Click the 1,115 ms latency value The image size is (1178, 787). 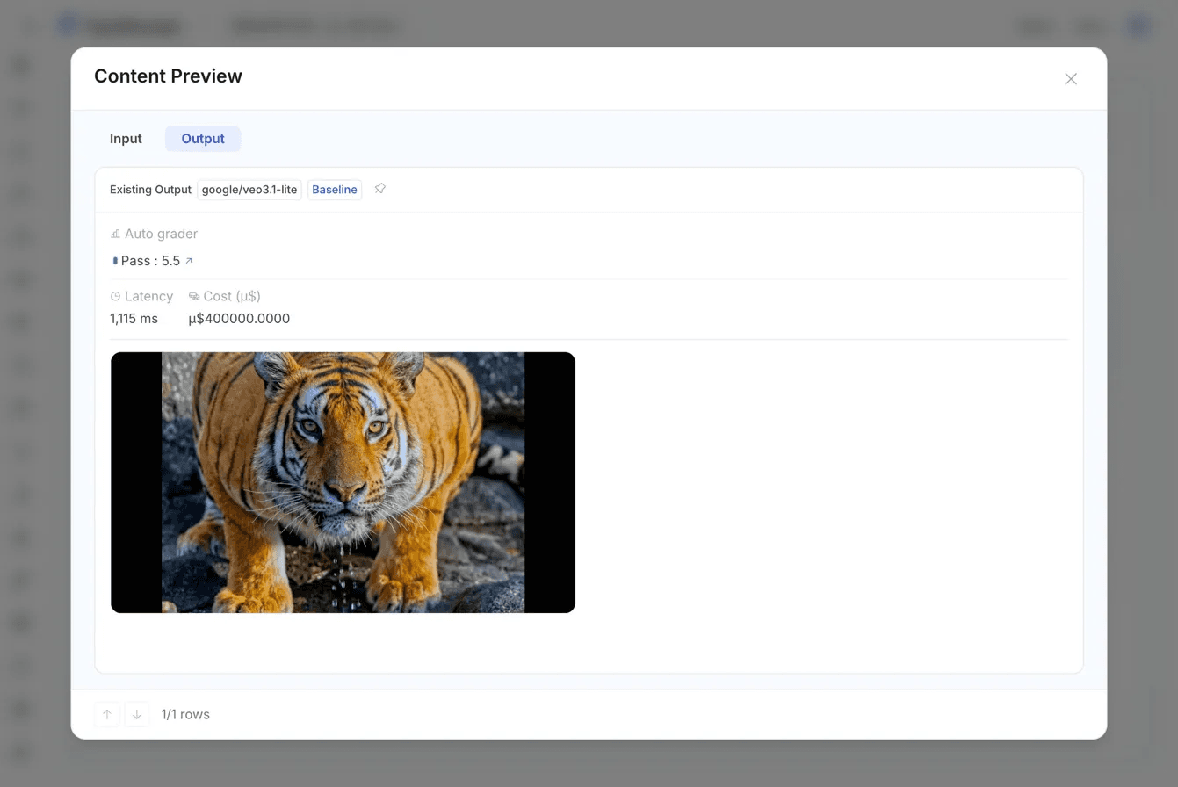134,319
